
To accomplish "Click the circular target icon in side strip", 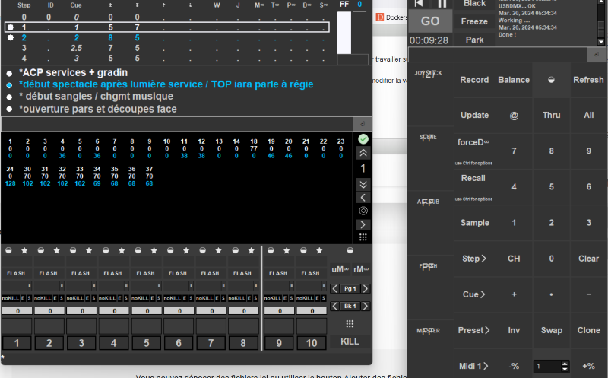I will (x=363, y=211).
